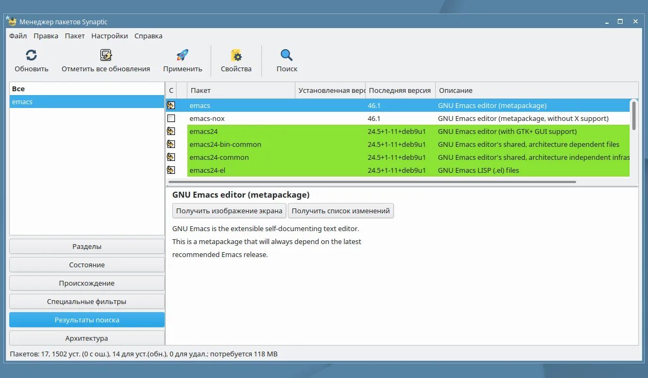
Task: Open the Правка menu
Action: 46,36
